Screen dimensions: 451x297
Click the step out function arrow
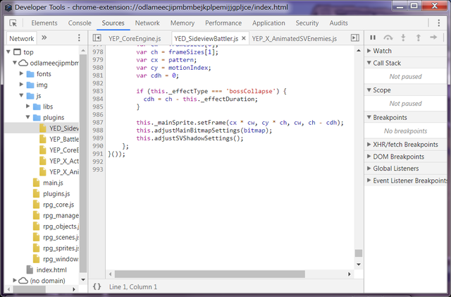pos(418,37)
